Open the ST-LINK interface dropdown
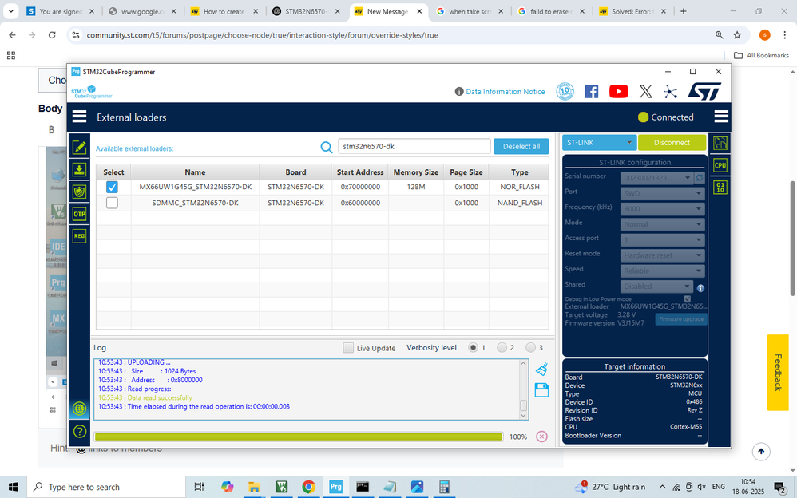Image resolution: width=797 pixels, height=498 pixels. pos(599,143)
